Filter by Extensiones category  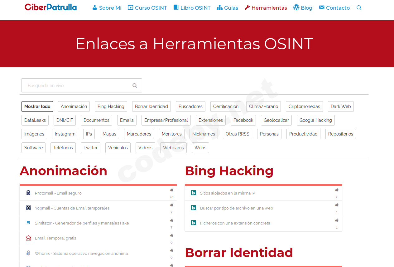[x=211, y=120]
